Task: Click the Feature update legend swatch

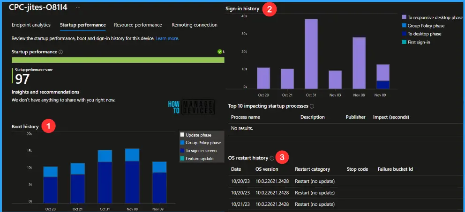Action: click(x=182, y=158)
